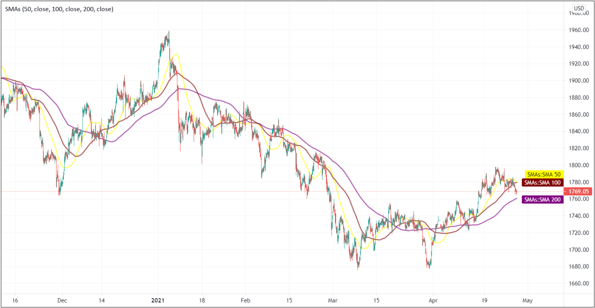Viewport: 595px width, 308px height.
Task: Click the SMAs indicator legend title
Action: click(59, 9)
